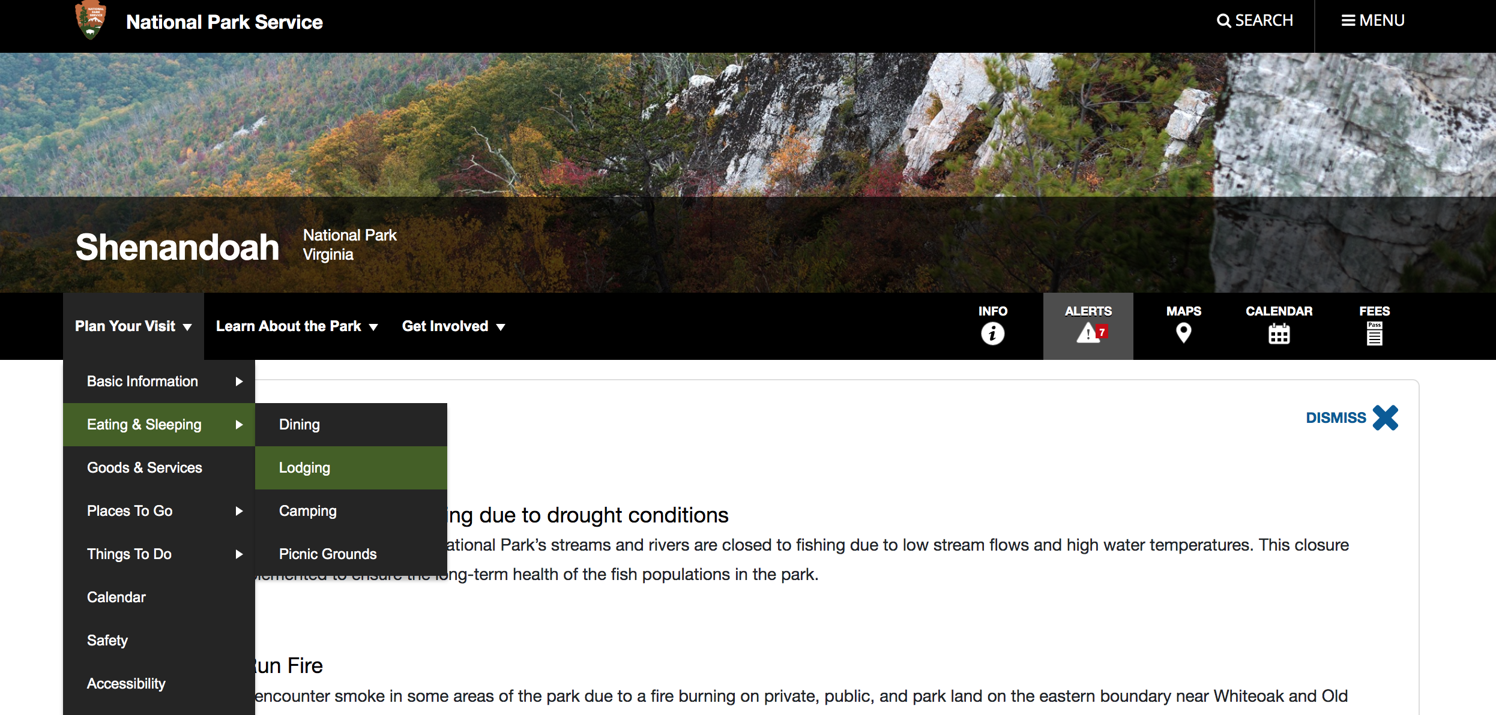The width and height of the screenshot is (1496, 715).
Task: Open the CALENDAR grid icon
Action: pyautogui.click(x=1279, y=334)
